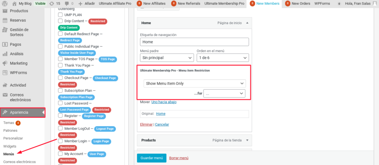Check the Member TOS Page checkbox
Image resolution: width=379 pixels, height=165 pixels.
point(60,59)
